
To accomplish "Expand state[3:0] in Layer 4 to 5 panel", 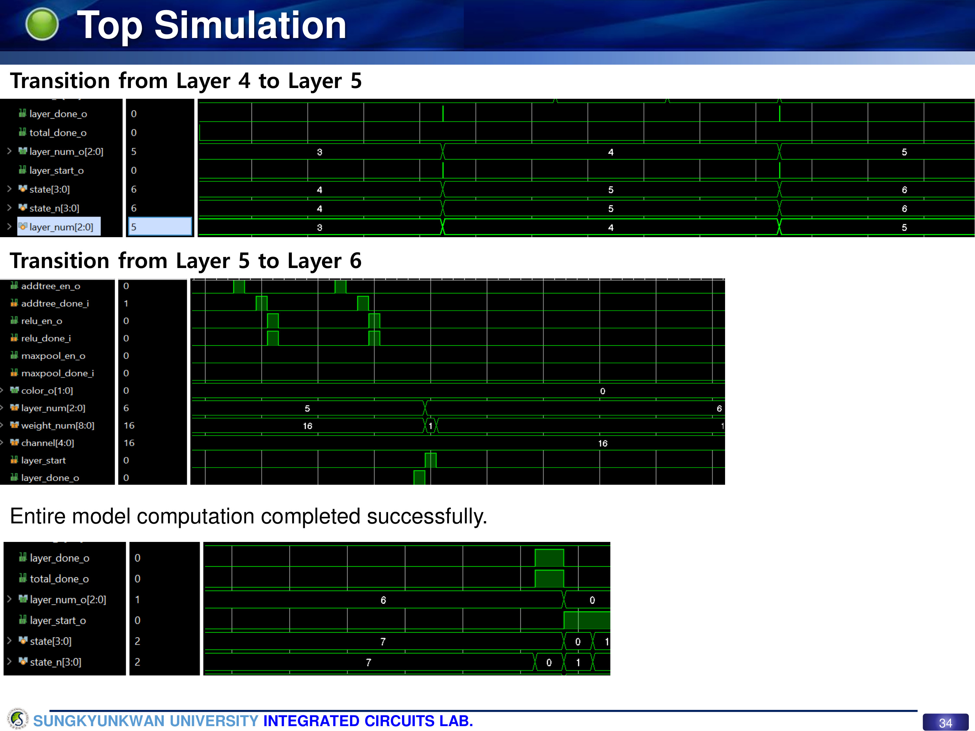I will click(x=9, y=189).
